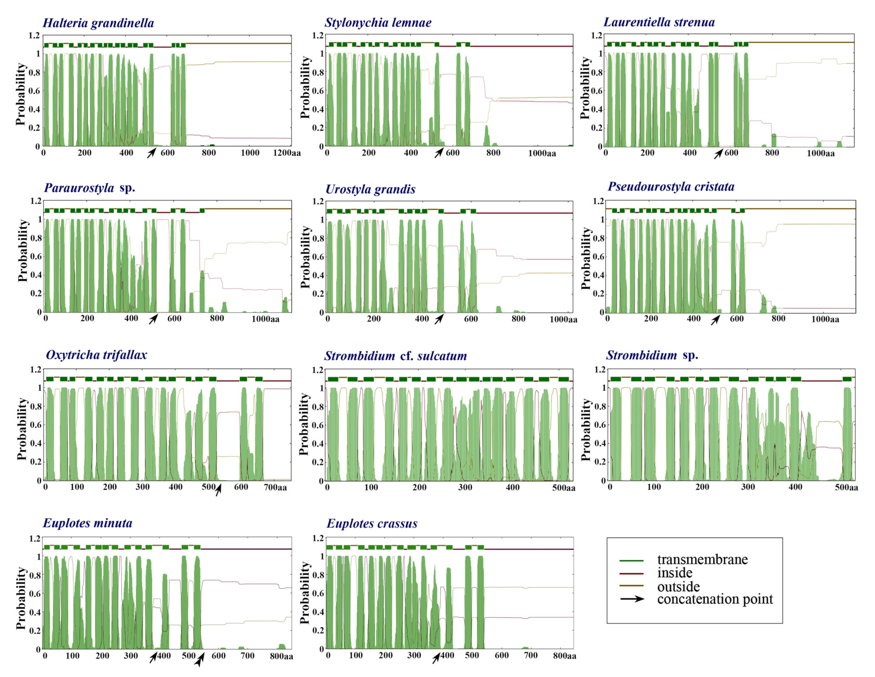Image resolution: width=875 pixels, height=677 pixels.
Task: Click the concatenation arrow under Stylonychia lemnae plot
Action: pos(440,152)
